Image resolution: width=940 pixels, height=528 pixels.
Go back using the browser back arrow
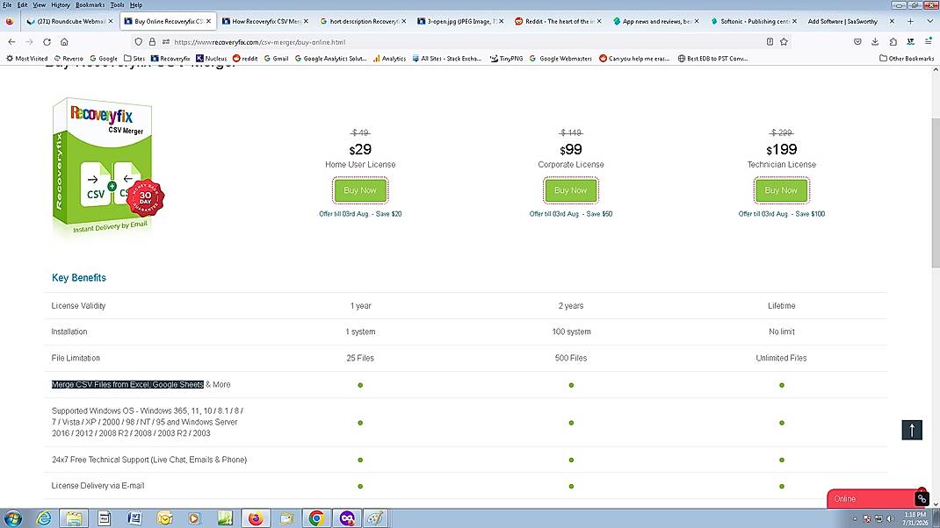click(x=11, y=42)
